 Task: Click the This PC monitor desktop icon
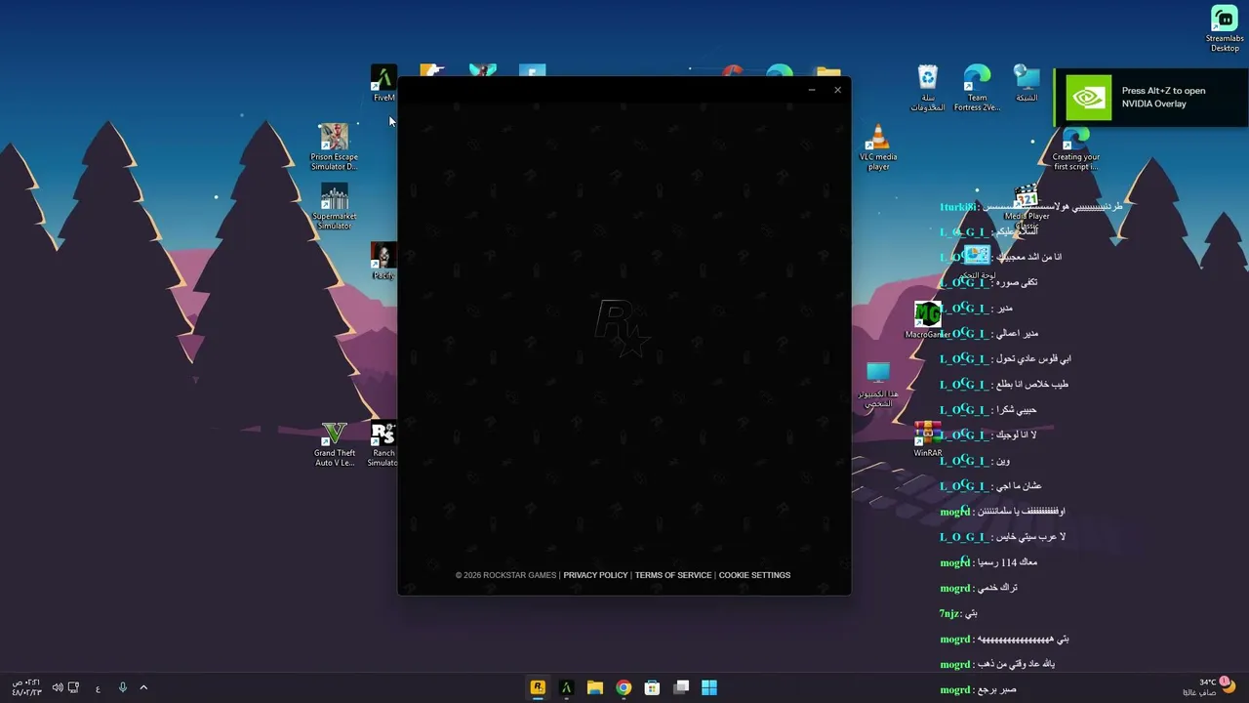878,385
